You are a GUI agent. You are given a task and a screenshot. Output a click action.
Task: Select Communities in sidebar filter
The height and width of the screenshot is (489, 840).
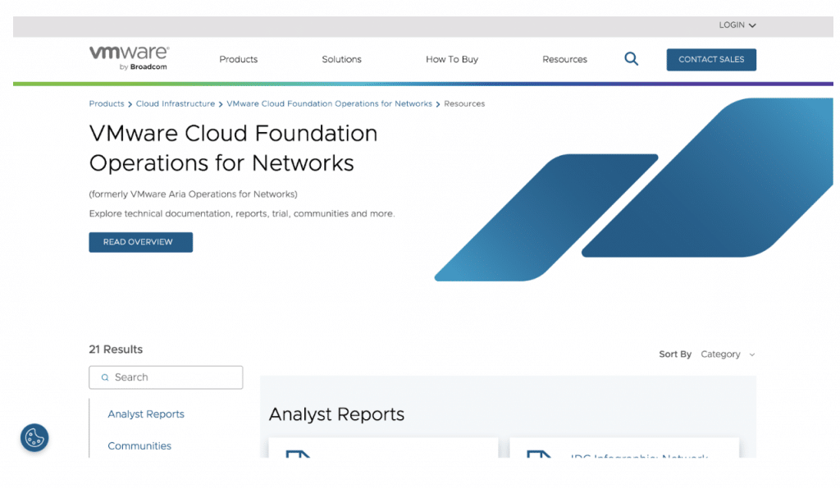(139, 446)
